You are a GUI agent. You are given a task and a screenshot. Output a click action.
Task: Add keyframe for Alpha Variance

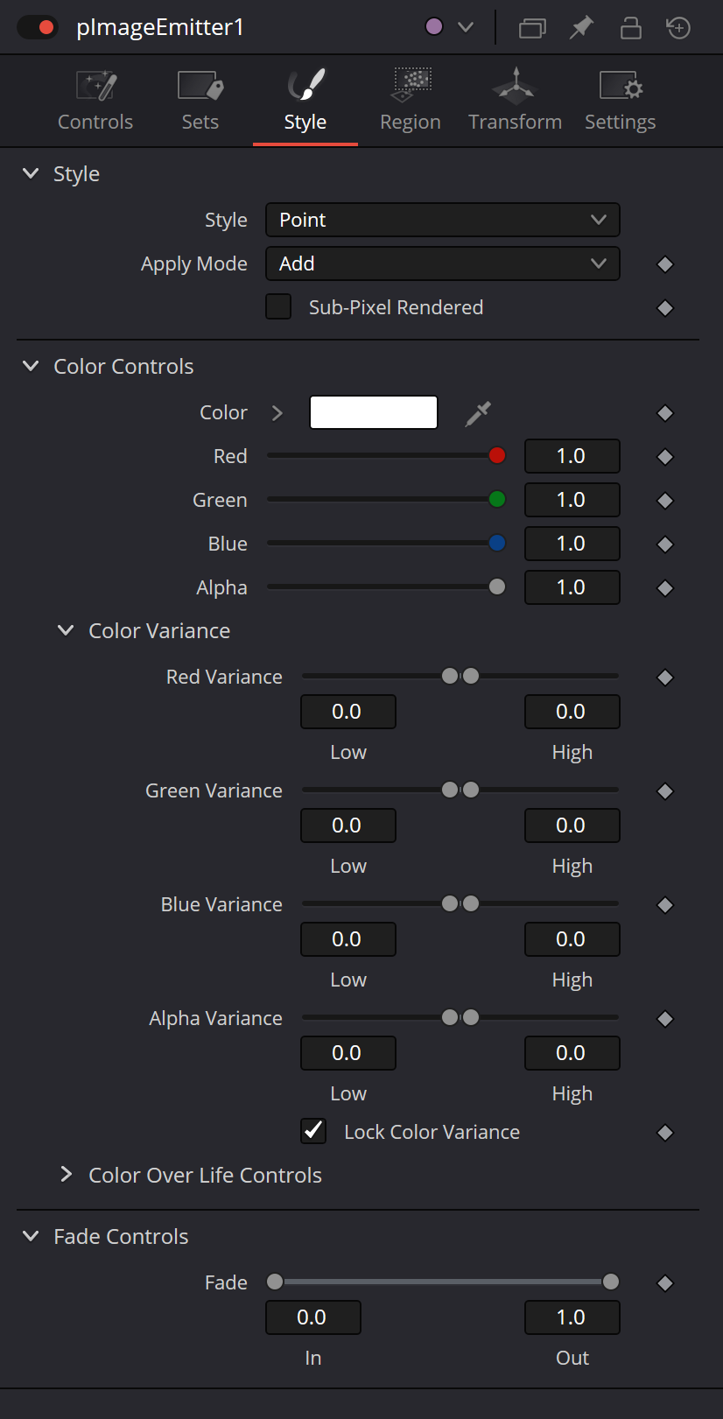(665, 1019)
